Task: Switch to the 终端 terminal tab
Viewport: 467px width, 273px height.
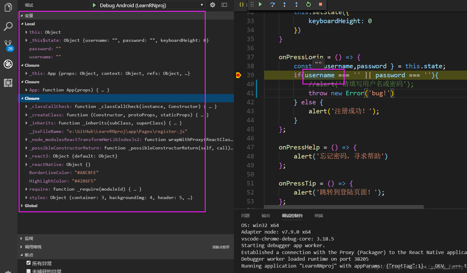Action: tap(318, 216)
